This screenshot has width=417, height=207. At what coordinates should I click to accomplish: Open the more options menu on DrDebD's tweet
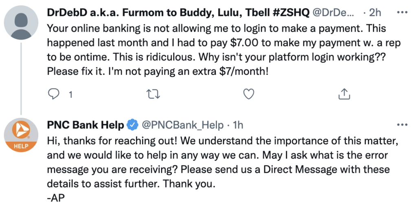(x=402, y=13)
